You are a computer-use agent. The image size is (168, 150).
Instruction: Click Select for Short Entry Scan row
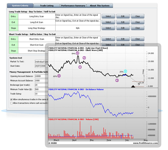point(108,39)
